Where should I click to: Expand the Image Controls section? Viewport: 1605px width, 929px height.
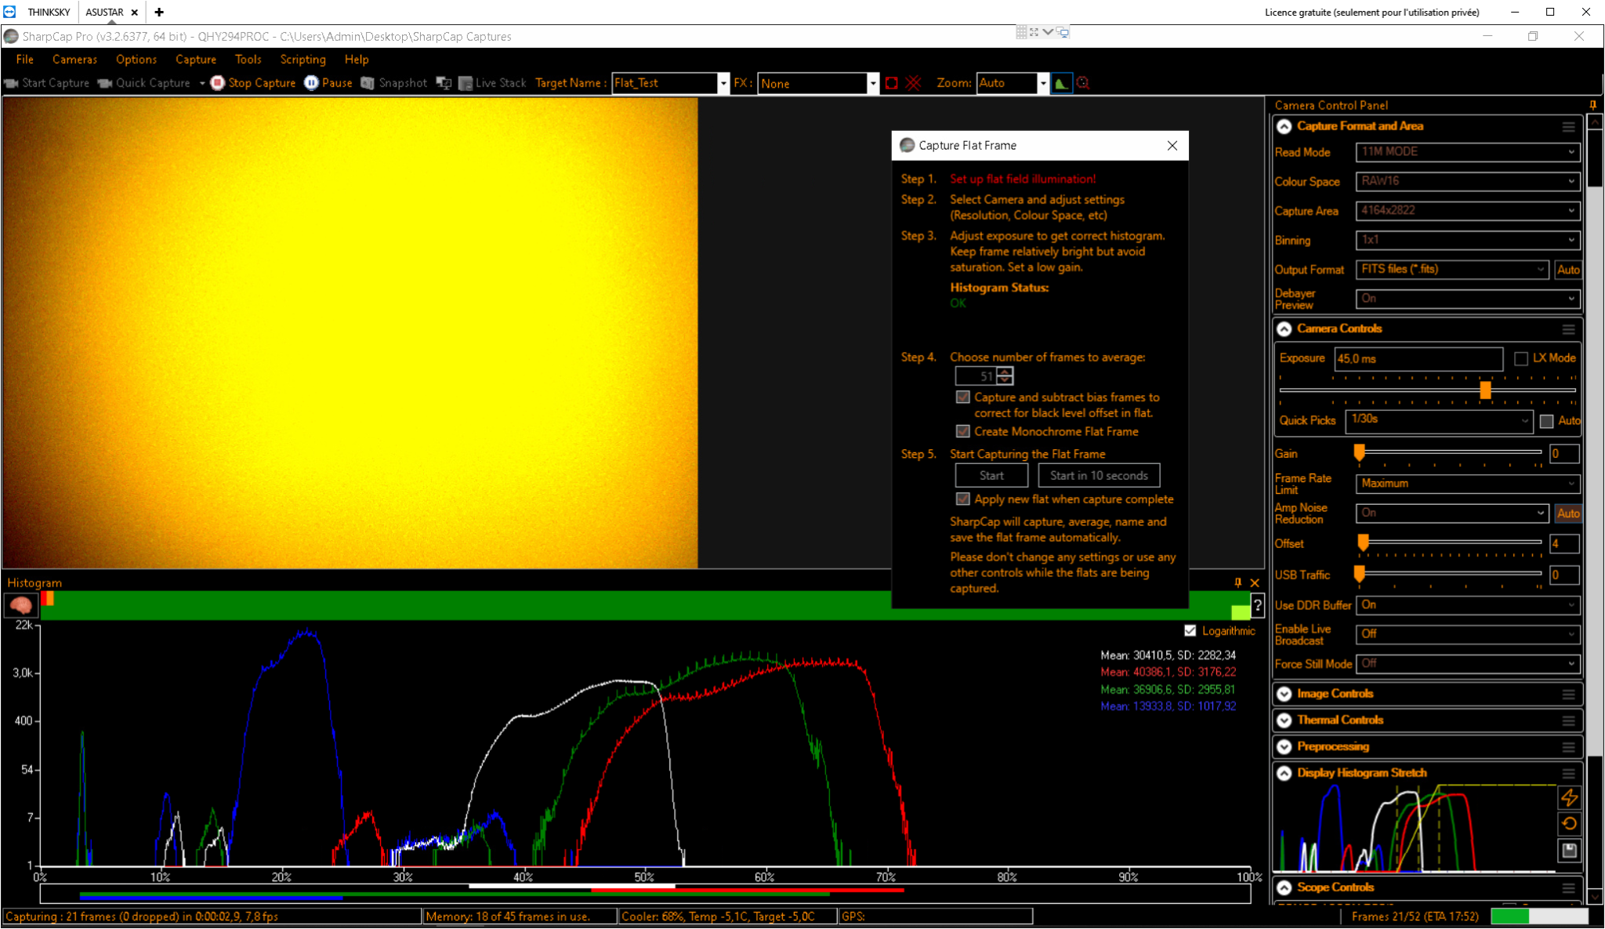pos(1284,694)
